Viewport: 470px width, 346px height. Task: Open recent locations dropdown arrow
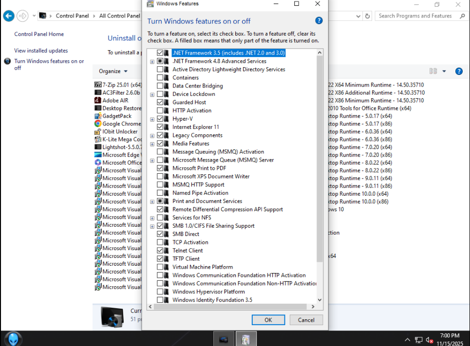pyautogui.click(x=34, y=16)
